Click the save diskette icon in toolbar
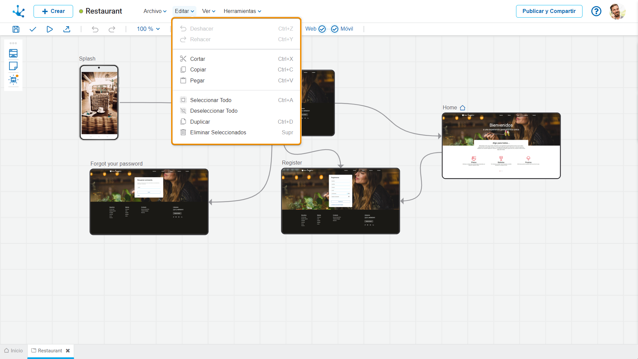Viewport: 638px width, 359px height. pyautogui.click(x=16, y=29)
